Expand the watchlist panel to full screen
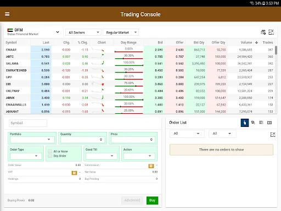The width and height of the screenshot is (281, 211). [271, 32]
